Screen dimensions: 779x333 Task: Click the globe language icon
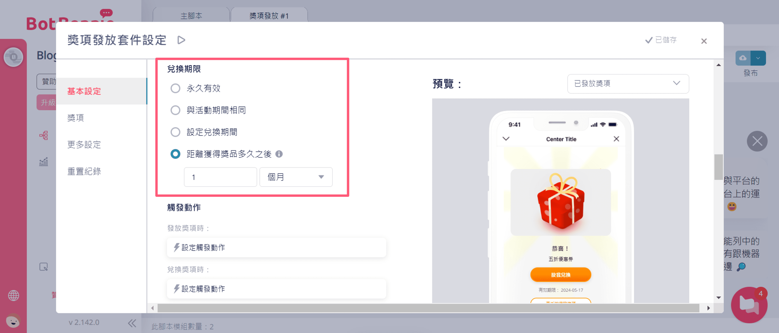click(x=13, y=295)
